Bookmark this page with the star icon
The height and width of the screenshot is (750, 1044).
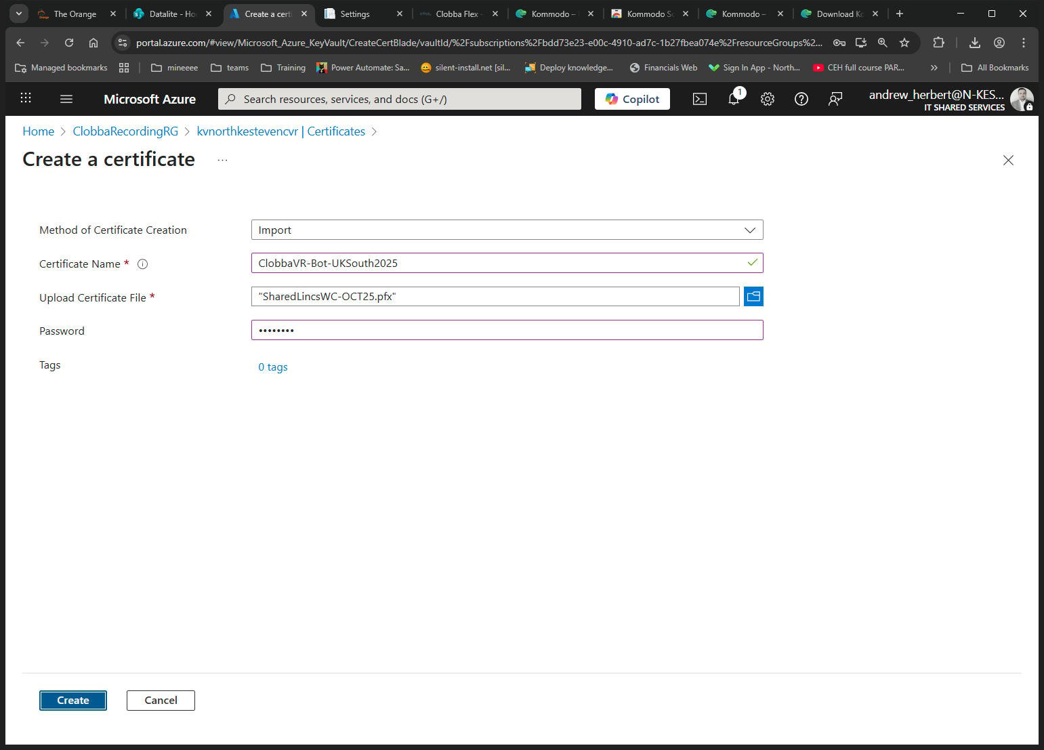coord(904,43)
